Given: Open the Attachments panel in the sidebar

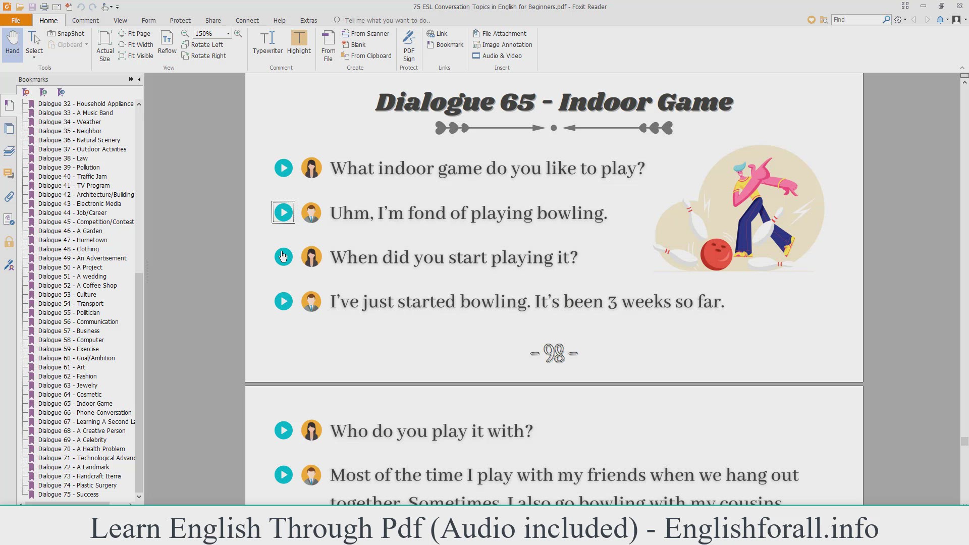Looking at the screenshot, I should click(9, 197).
